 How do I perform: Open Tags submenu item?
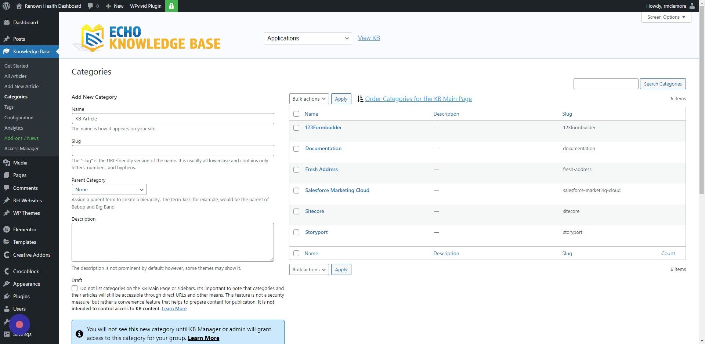tap(9, 107)
